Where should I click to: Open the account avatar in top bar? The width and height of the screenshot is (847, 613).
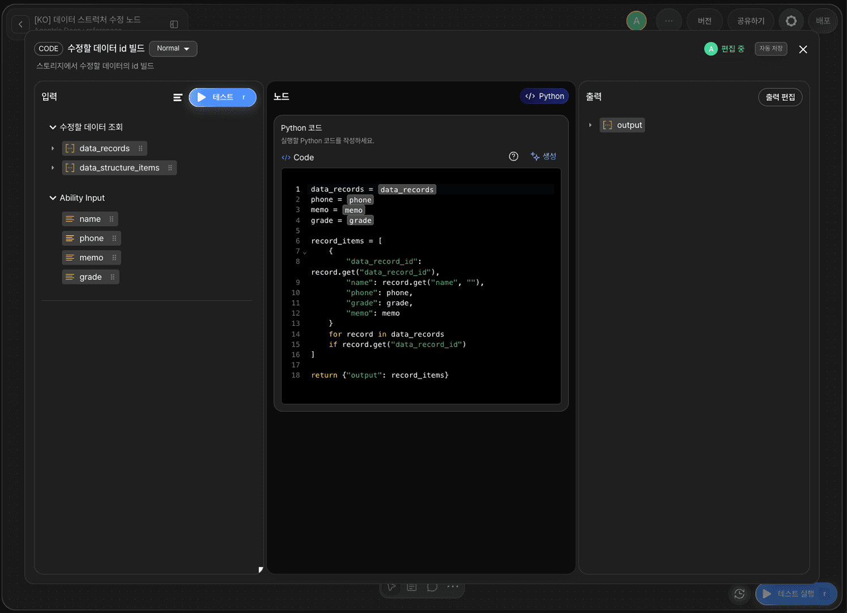click(x=636, y=21)
